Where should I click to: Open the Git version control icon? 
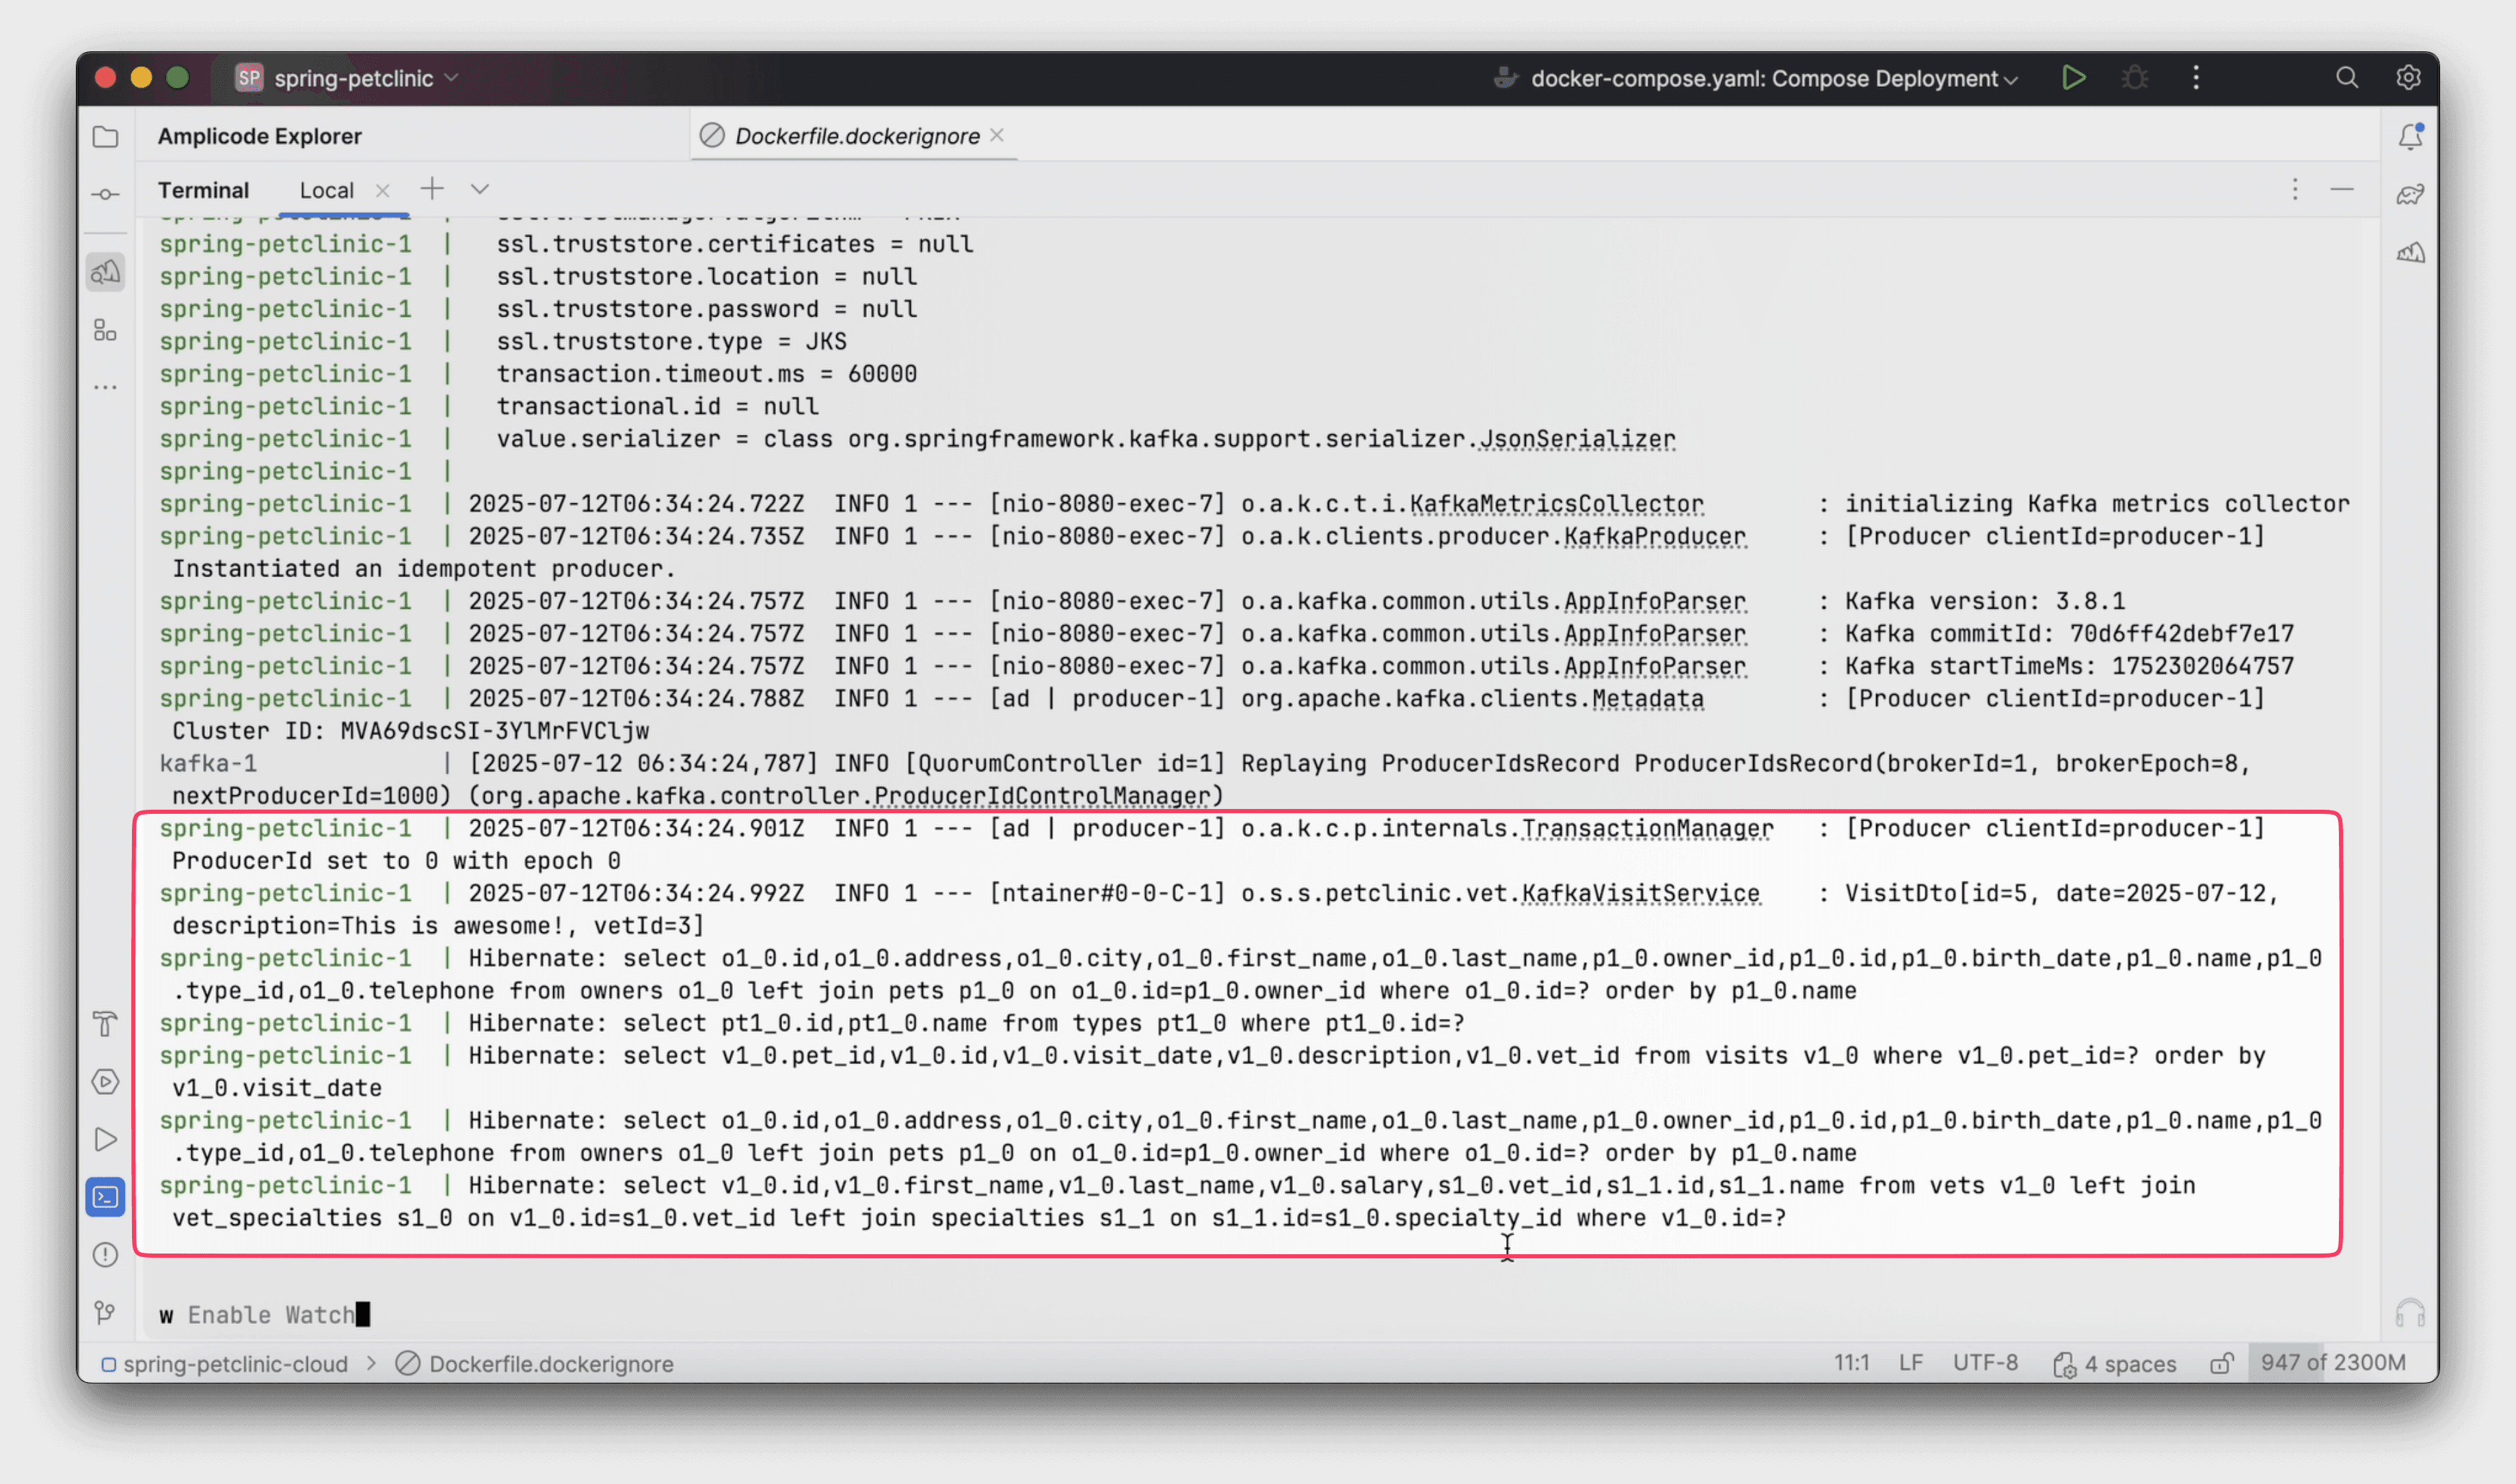tap(105, 1312)
